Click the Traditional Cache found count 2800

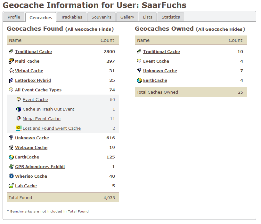(x=109, y=52)
